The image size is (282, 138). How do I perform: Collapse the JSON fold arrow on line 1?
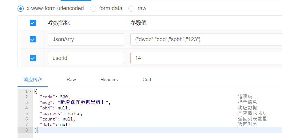pyautogui.click(x=30, y=92)
